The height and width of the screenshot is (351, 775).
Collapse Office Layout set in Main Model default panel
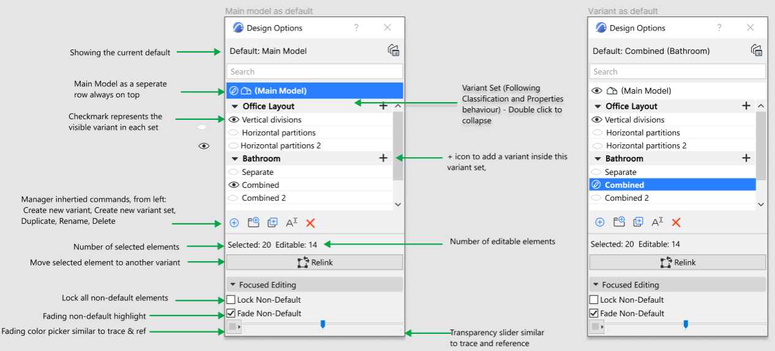234,106
